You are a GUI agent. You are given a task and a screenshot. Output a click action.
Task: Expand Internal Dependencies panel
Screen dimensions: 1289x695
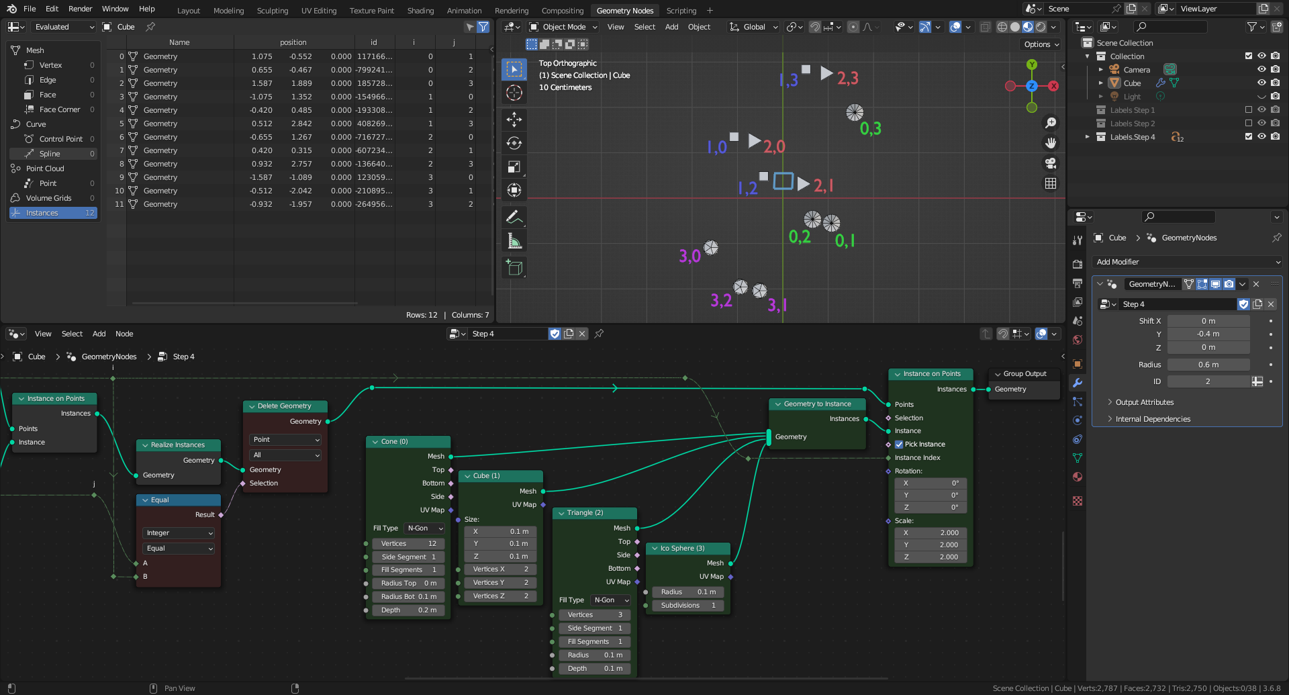click(x=1152, y=419)
